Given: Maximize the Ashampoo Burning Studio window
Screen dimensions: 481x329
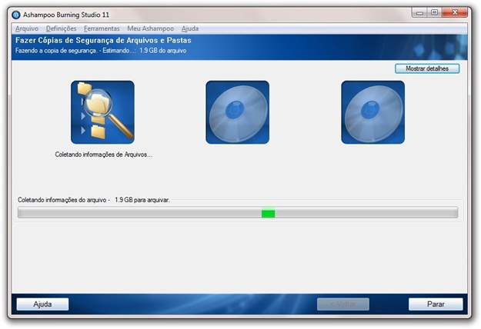Looking at the screenshot, I should (434, 12).
